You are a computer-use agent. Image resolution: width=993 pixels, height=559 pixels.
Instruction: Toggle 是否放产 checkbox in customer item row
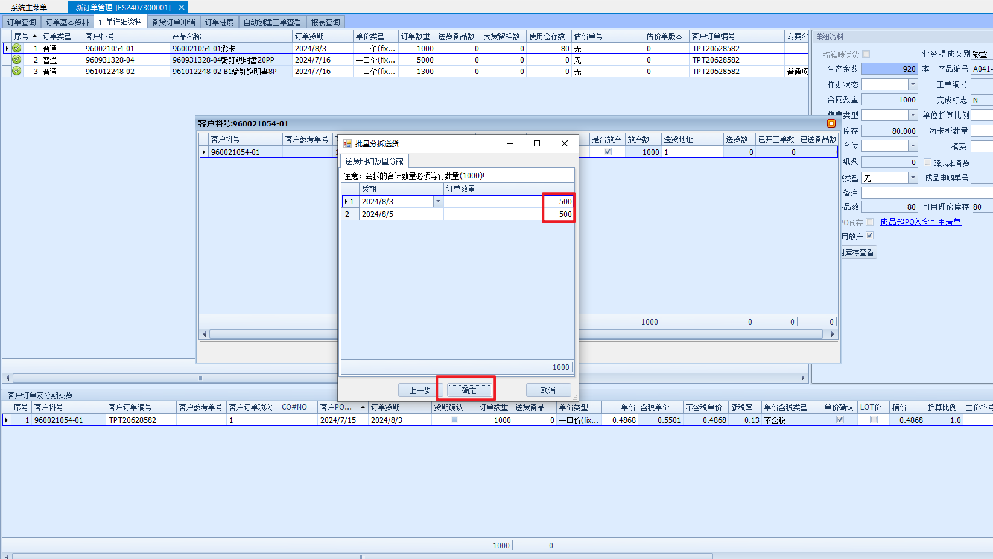(608, 152)
